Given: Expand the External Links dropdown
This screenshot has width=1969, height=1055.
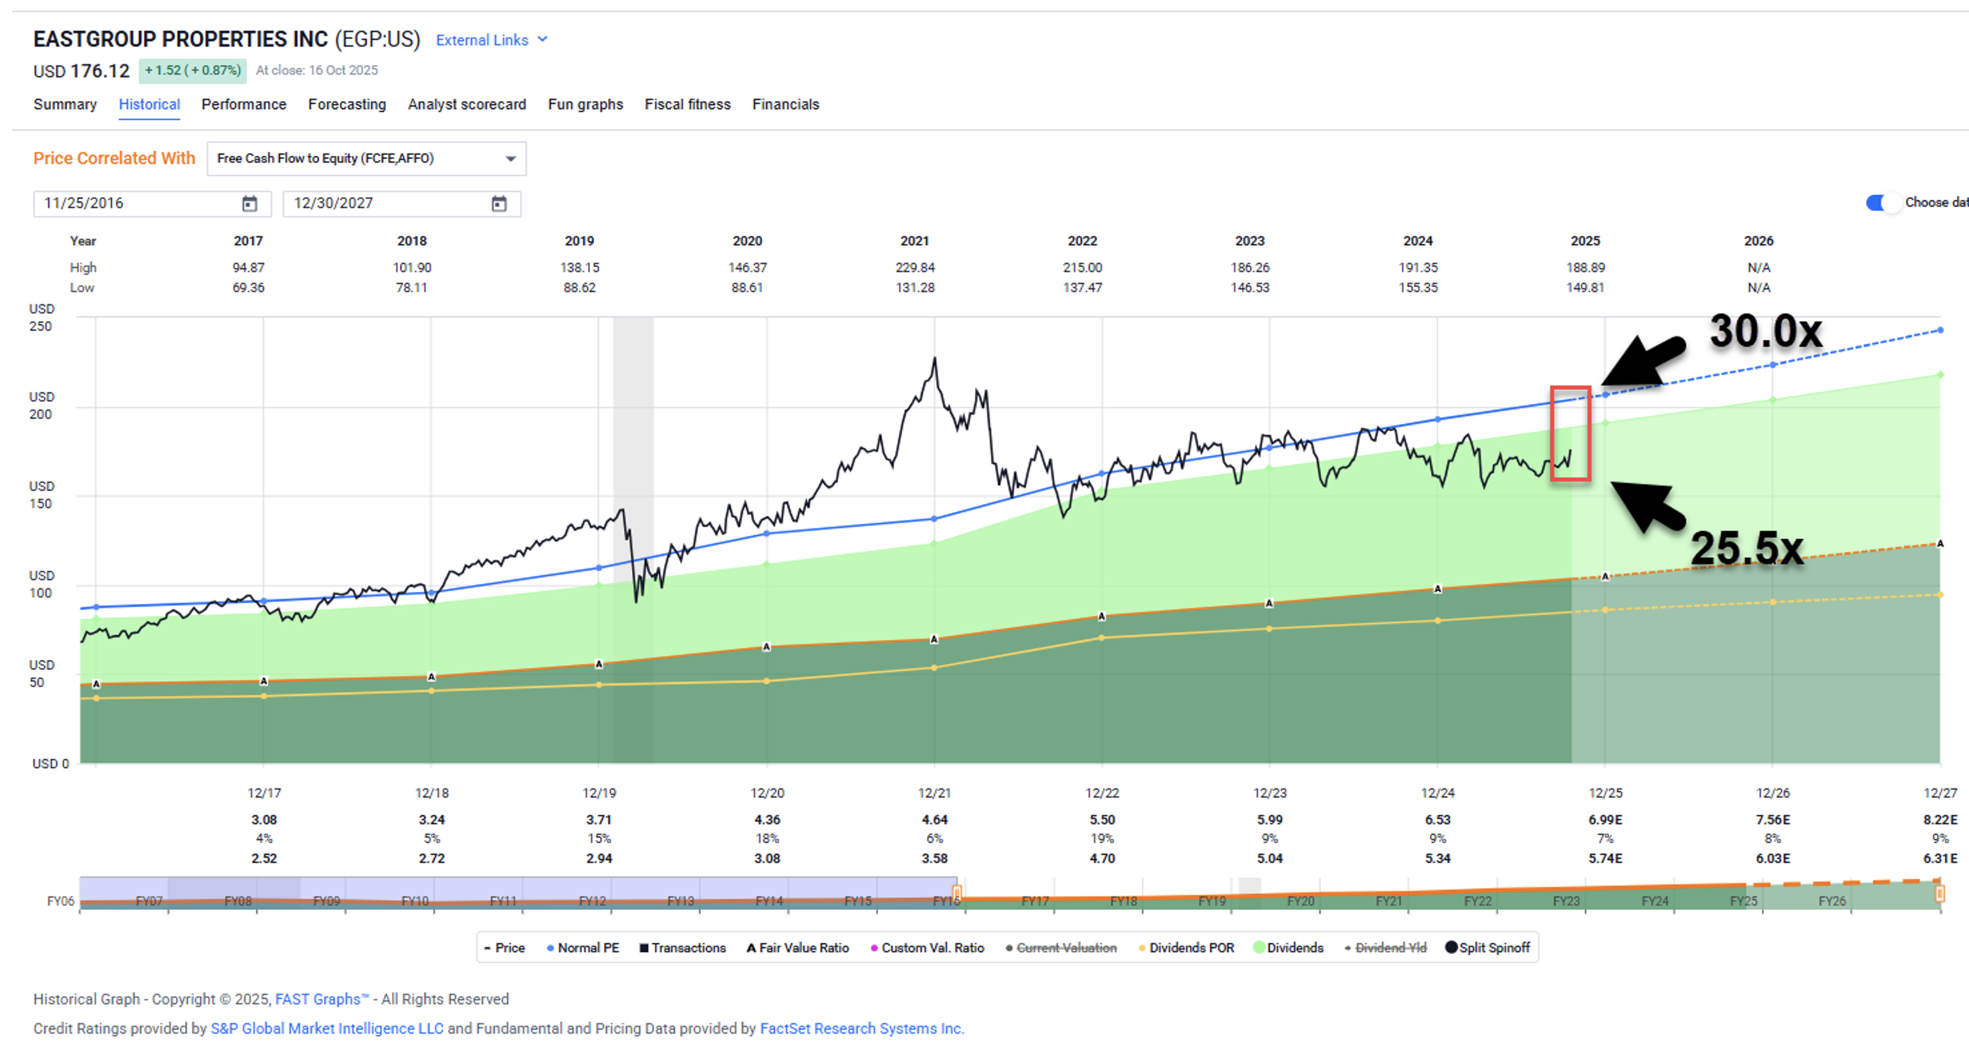Looking at the screenshot, I should (x=492, y=39).
